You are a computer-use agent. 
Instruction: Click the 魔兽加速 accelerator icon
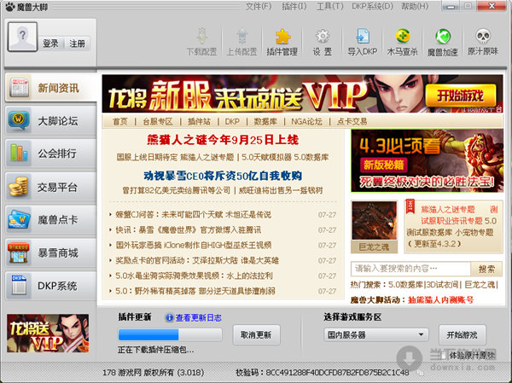click(x=443, y=37)
